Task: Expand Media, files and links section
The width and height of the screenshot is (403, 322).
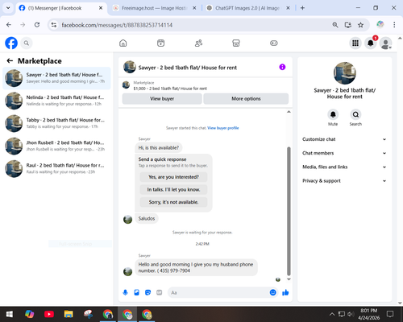Action: pos(344,167)
